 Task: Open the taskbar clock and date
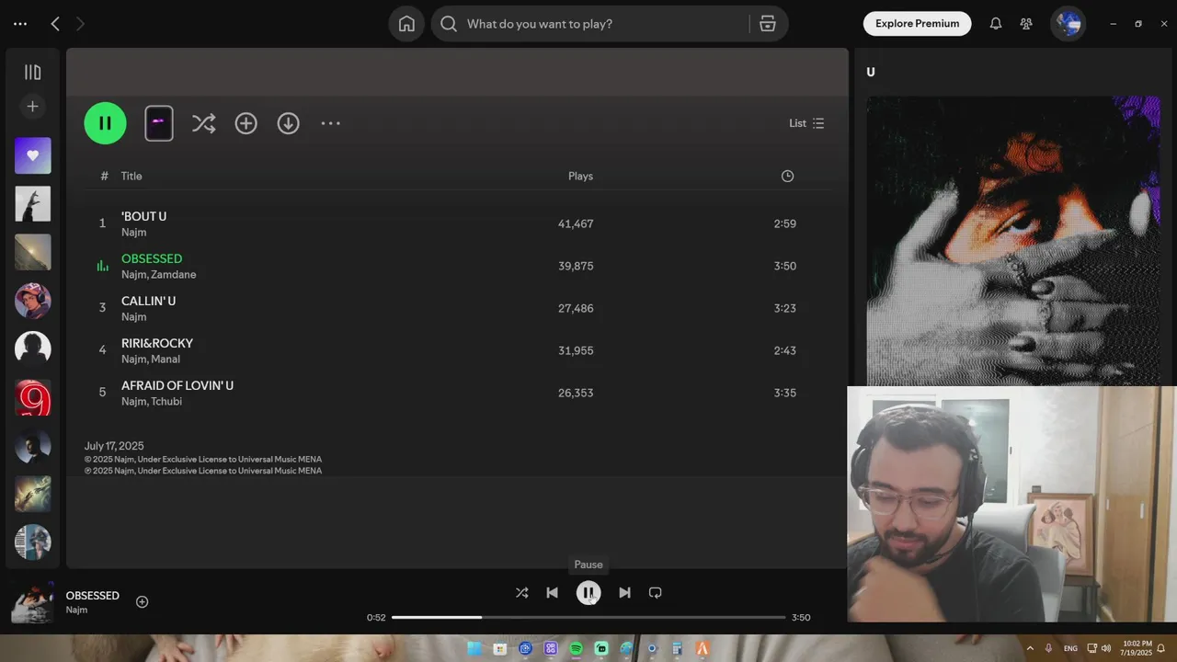pos(1137,648)
